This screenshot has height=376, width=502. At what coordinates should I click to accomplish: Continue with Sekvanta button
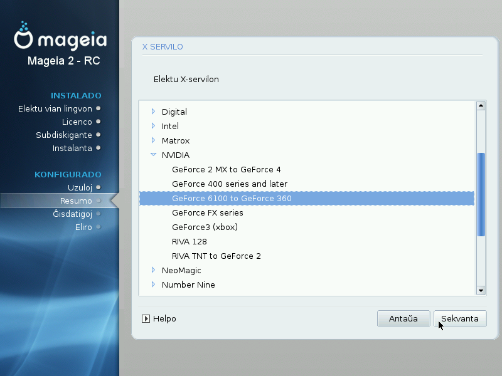click(460, 318)
